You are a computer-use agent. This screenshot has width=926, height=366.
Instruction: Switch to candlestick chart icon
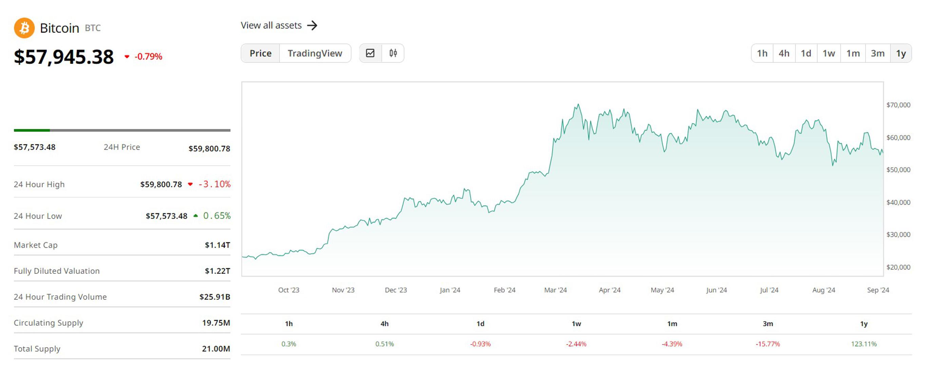click(x=393, y=53)
